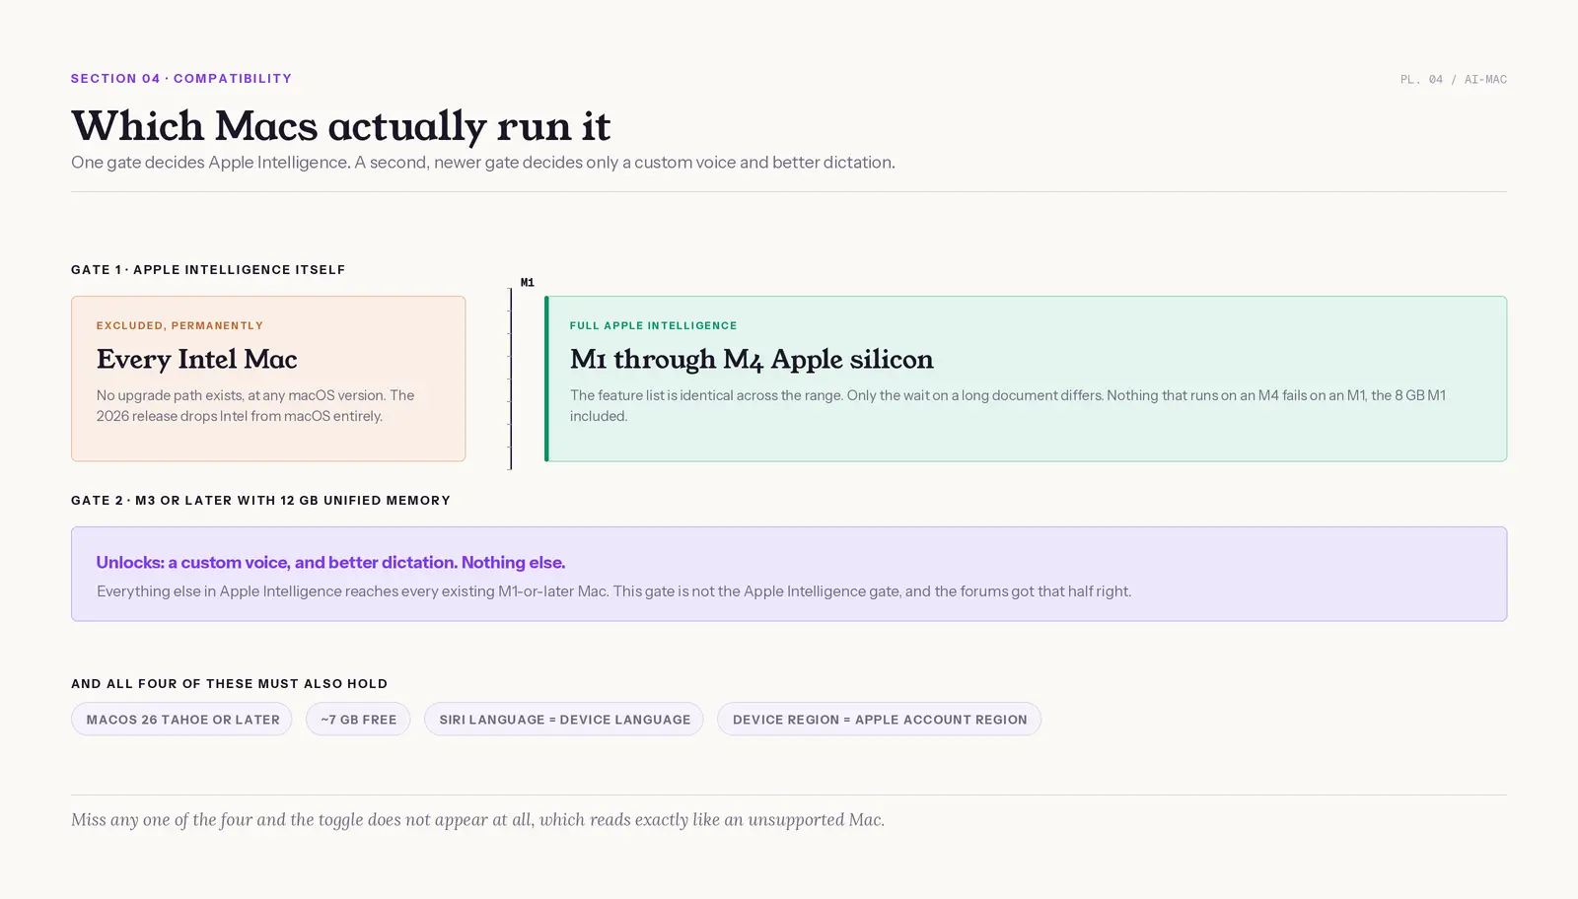Image resolution: width=1578 pixels, height=899 pixels.
Task: Click the M1 timeline marker label
Action: (x=528, y=282)
